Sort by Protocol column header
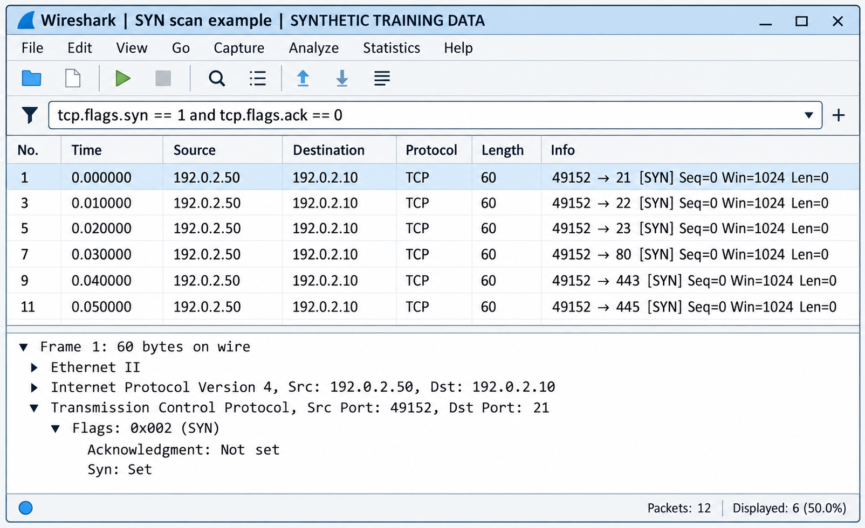The width and height of the screenshot is (865, 528). (x=434, y=150)
